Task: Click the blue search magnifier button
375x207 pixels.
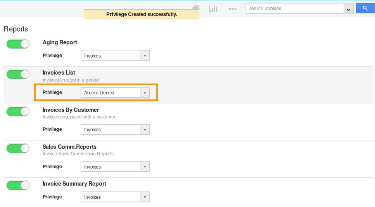Action: click(x=365, y=9)
